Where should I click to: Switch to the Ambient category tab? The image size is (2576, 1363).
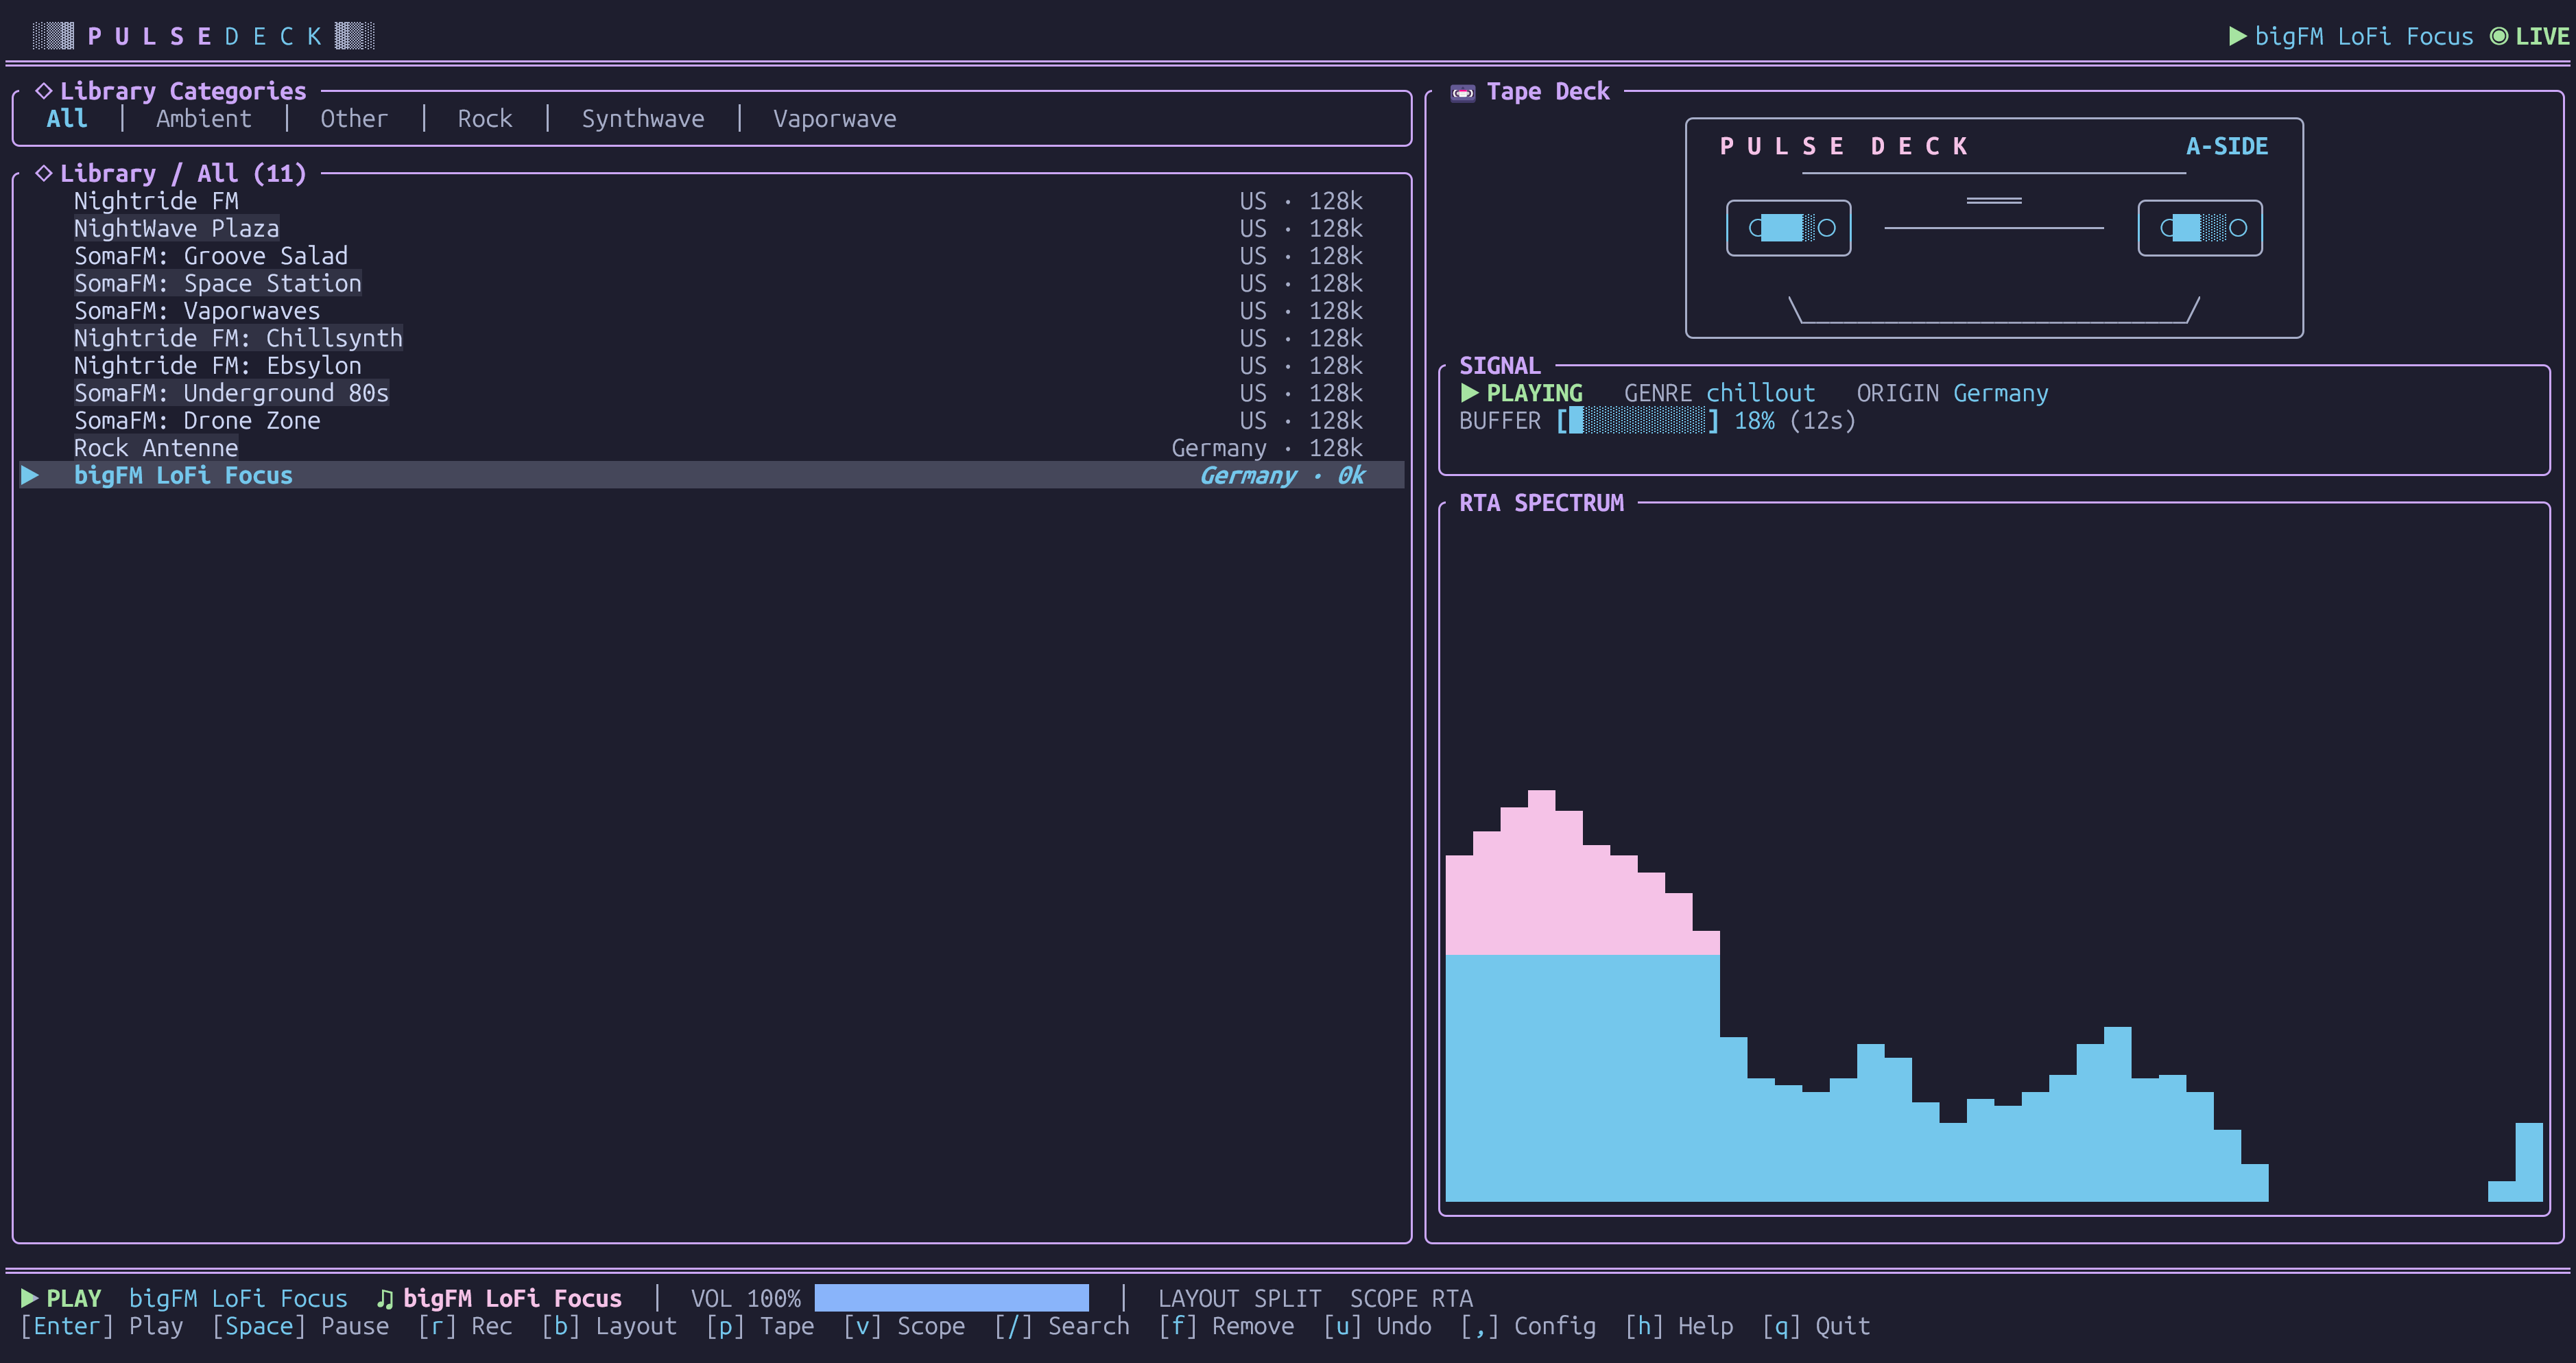(x=204, y=119)
